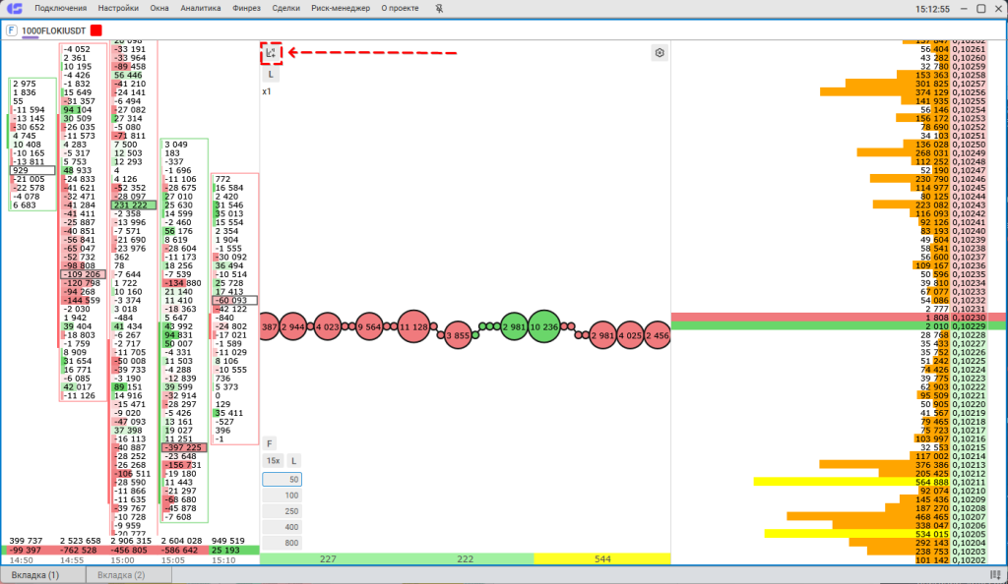Click the F badge beside 1000FLOKIUSDT
Image resolution: width=1008 pixels, height=584 pixels.
pos(11,30)
